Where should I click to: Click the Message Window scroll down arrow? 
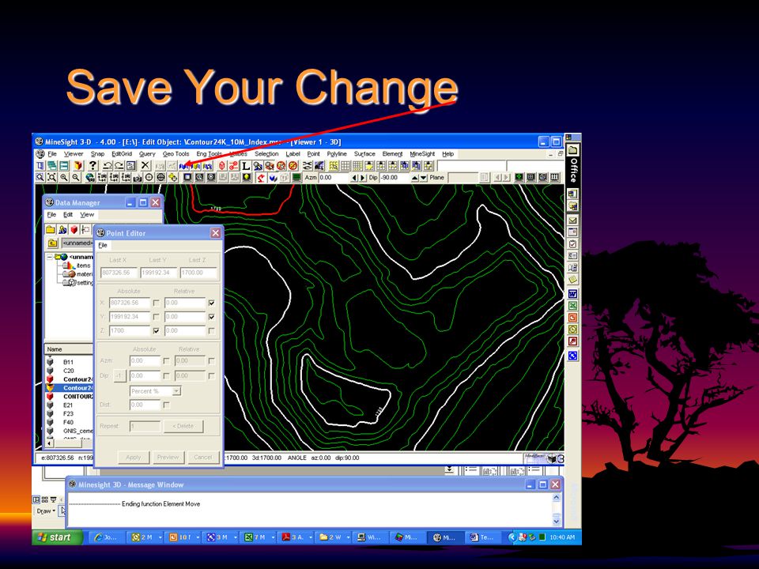tap(556, 521)
